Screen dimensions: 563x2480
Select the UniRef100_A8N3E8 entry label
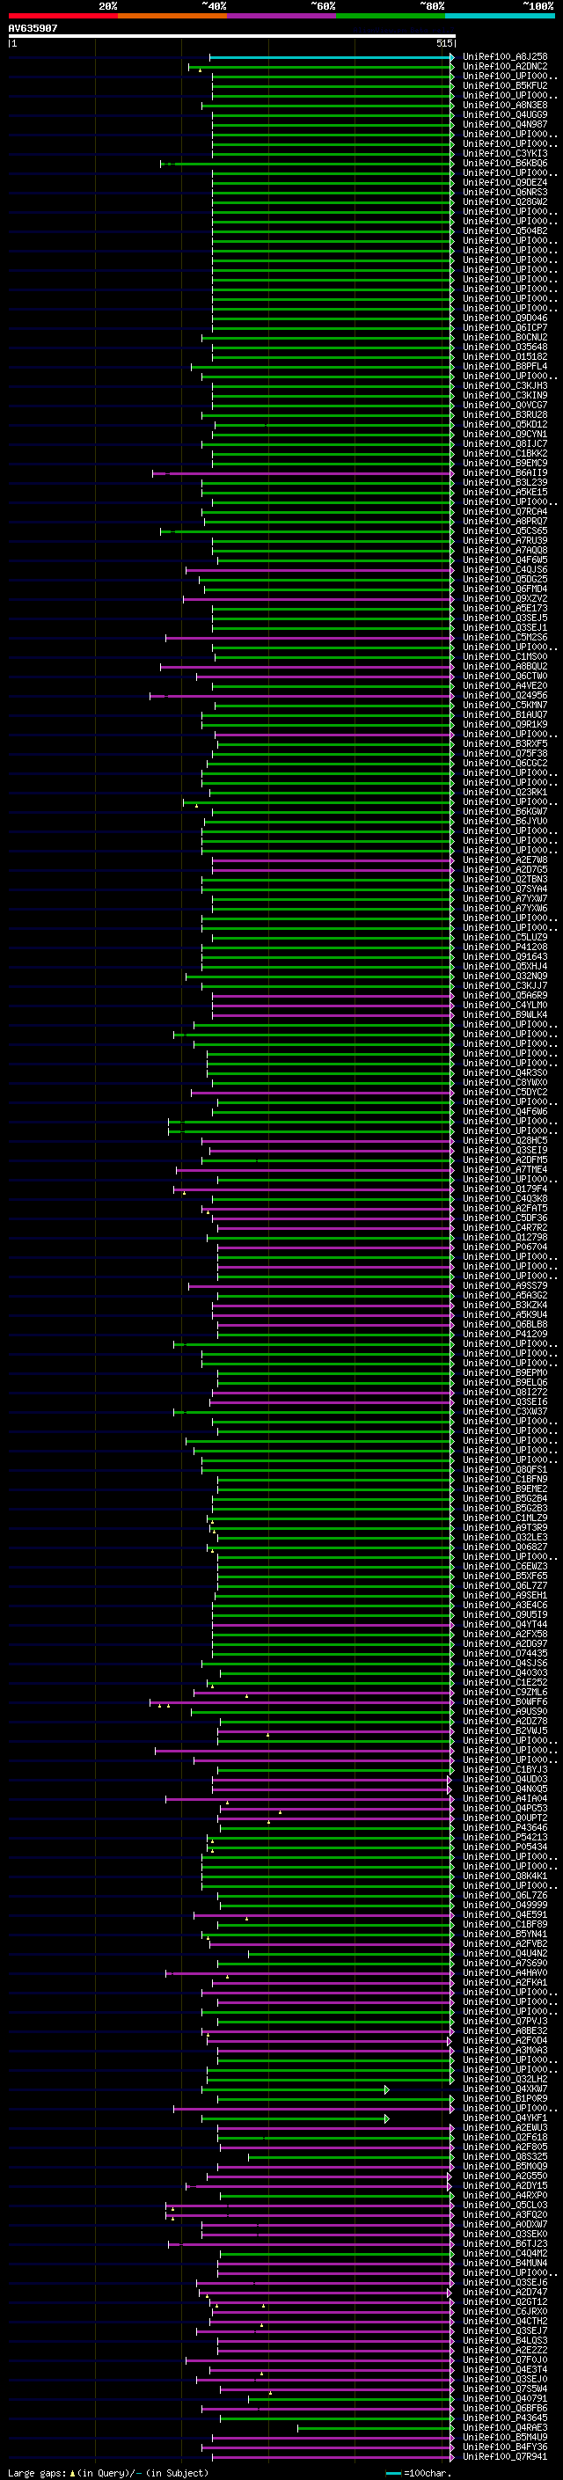[504, 105]
